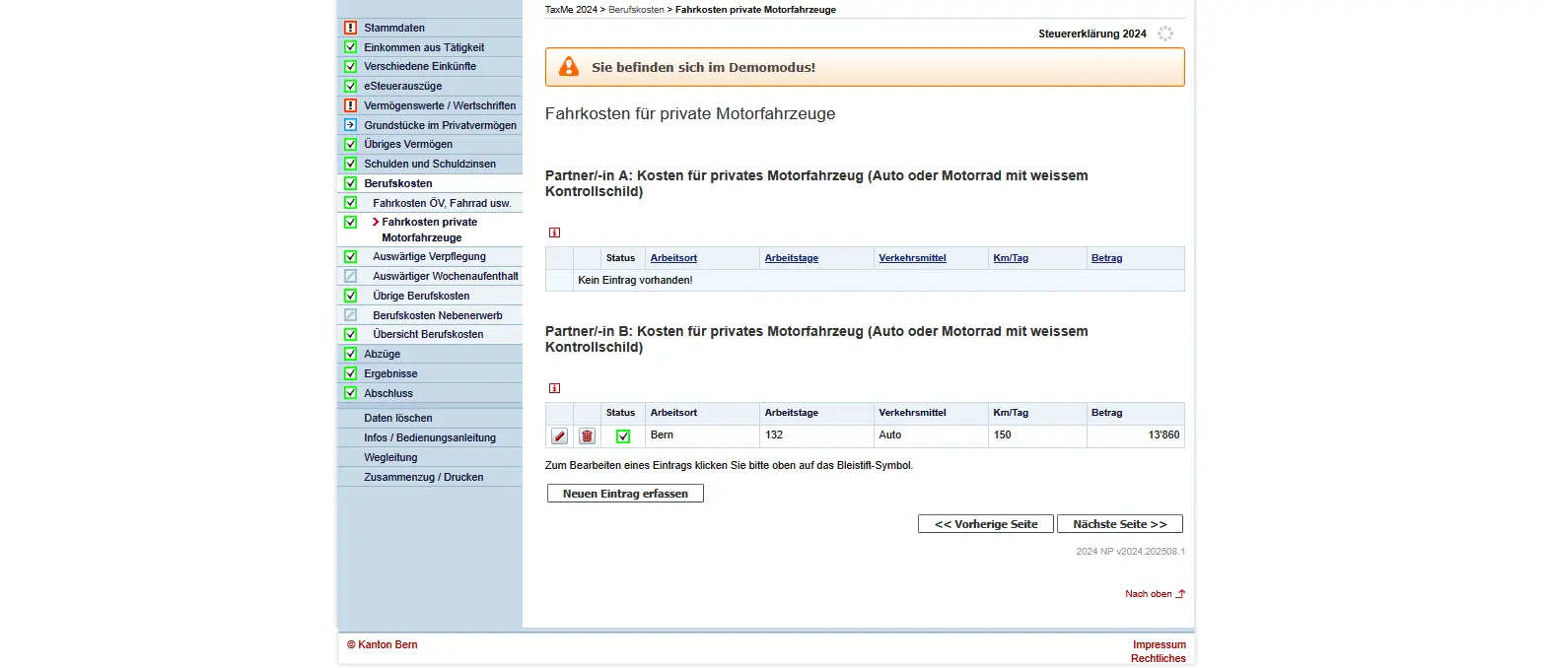Open Fahrkosten ÖV, Fahrrad usw. menu item
This screenshot has width=1548, height=668.
(x=441, y=203)
